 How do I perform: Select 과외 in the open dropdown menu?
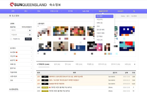(x=98, y=26)
